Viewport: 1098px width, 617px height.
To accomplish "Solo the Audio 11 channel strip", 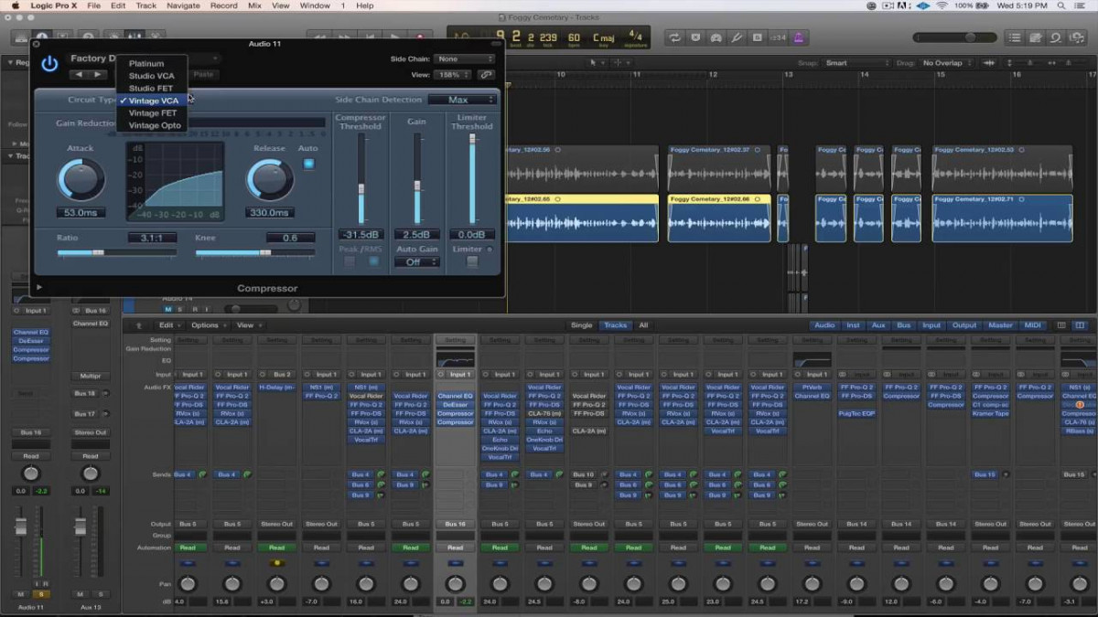I will tap(41, 594).
